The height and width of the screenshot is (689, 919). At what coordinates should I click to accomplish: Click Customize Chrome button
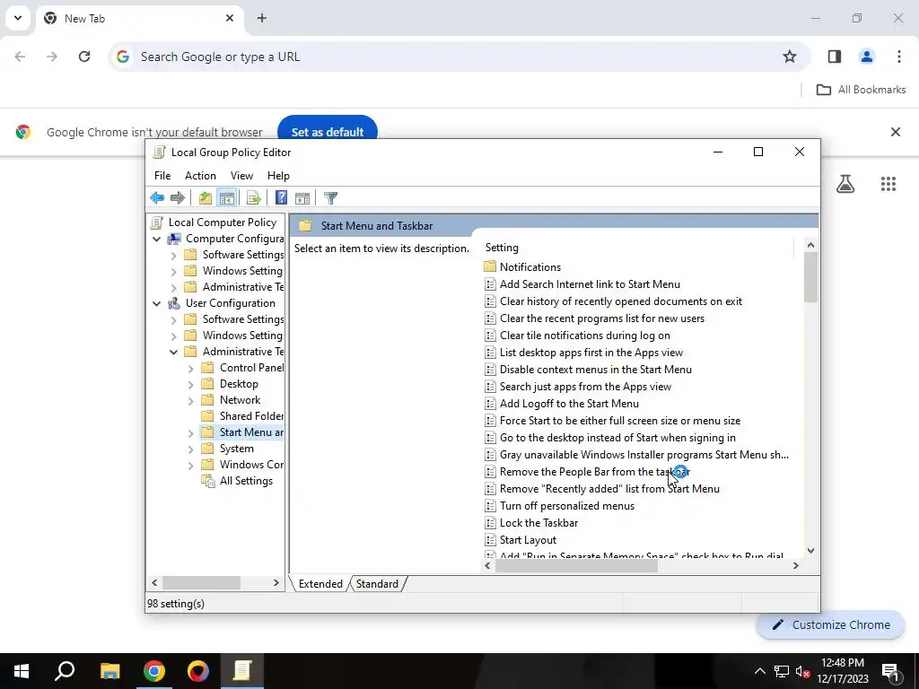point(831,625)
